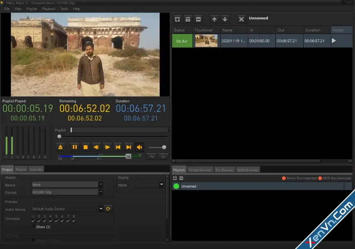This screenshot has height=249, width=355.
Task: Add a new playlist in Playlists panel
Action: point(175,178)
